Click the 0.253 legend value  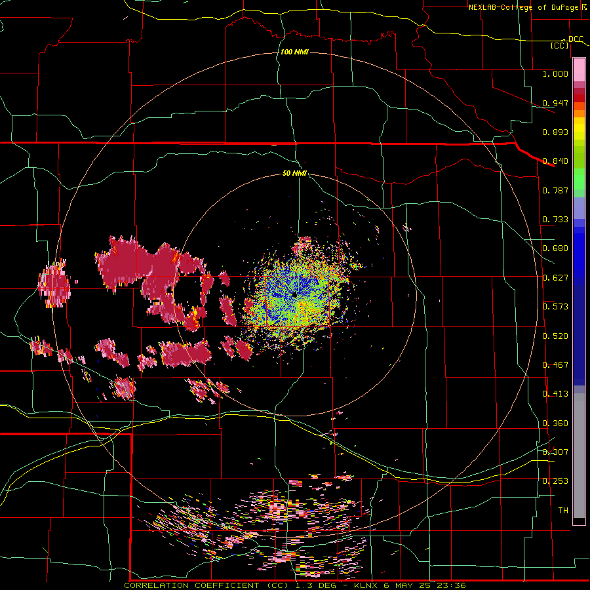tap(555, 481)
